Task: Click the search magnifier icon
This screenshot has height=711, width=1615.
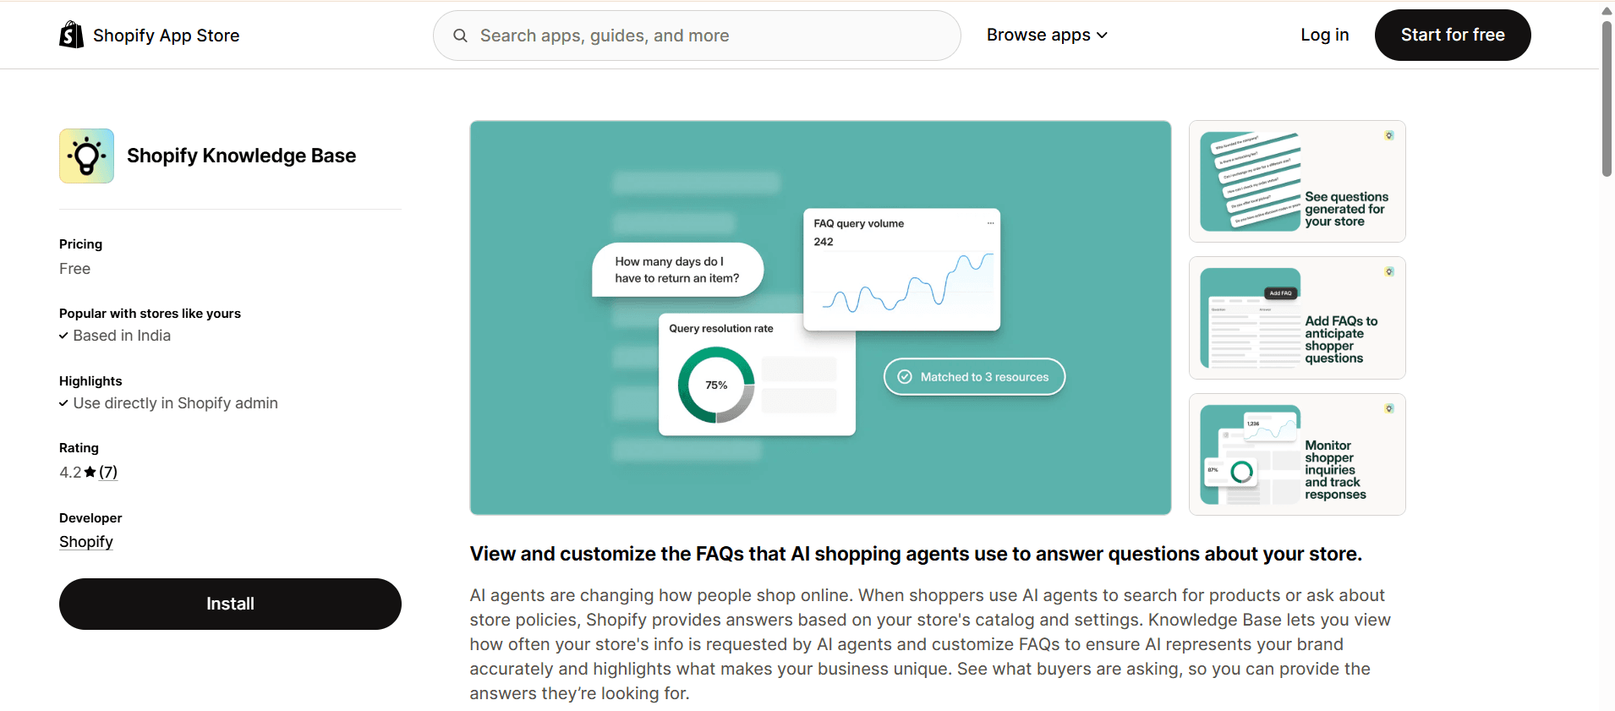Action: point(460,36)
